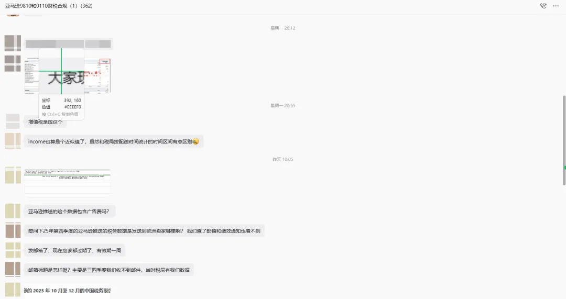The height and width of the screenshot is (299, 566).
Task: Click the group title 亚马逊9810和0110财税合规
Action: pos(49,6)
